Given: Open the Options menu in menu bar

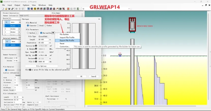Looking at the screenshot, I should coord(26,5).
